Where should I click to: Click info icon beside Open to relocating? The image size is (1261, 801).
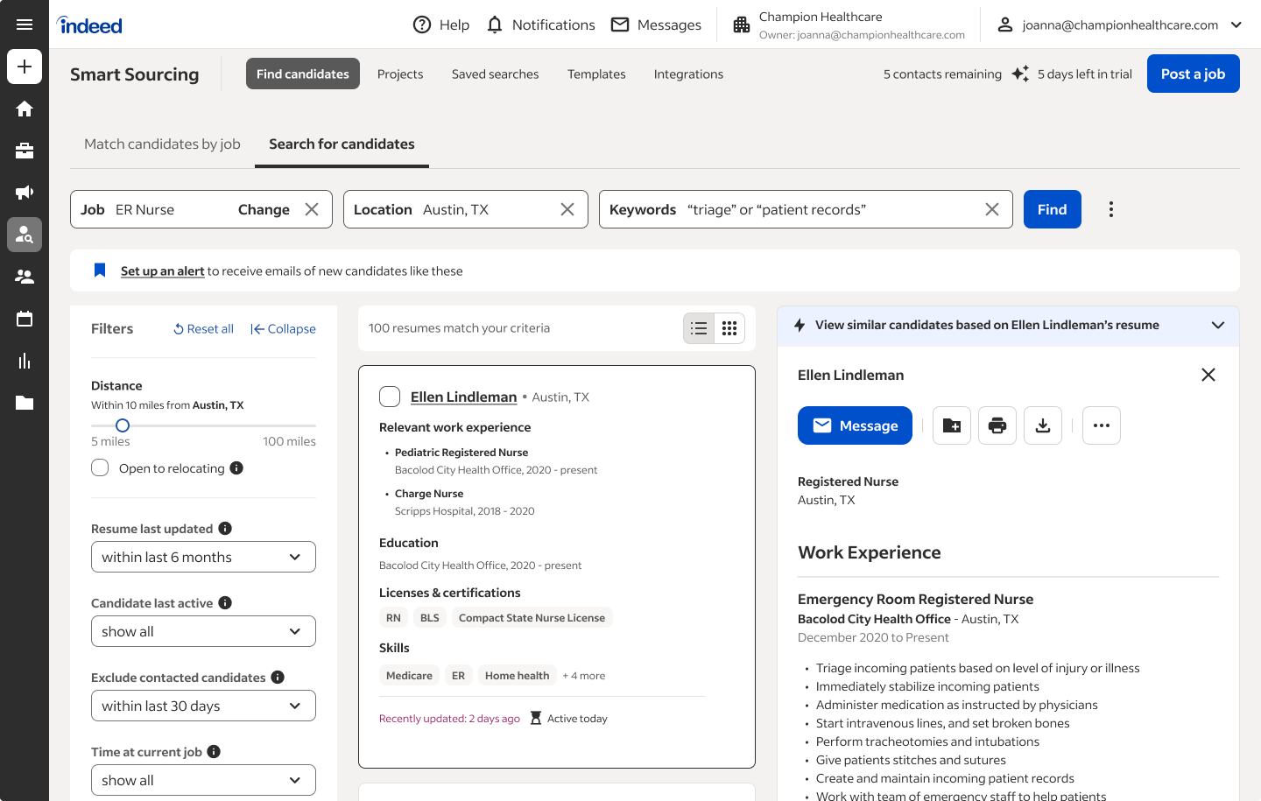pyautogui.click(x=236, y=468)
